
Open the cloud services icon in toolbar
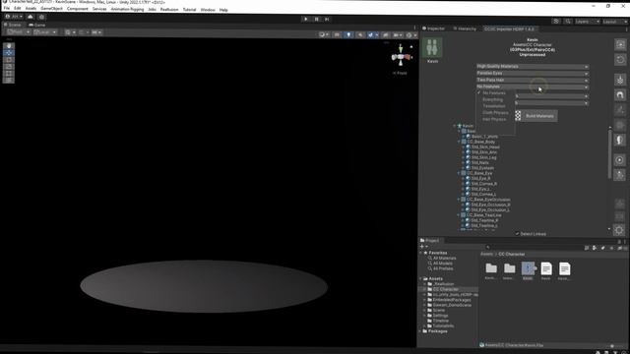(x=31, y=17)
